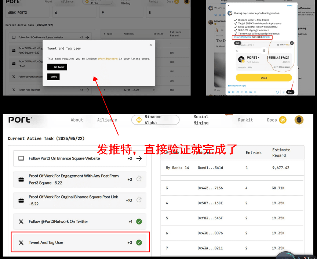Click the Post button in the composer
Screen dimensions: 317x259
(x=290, y=92)
